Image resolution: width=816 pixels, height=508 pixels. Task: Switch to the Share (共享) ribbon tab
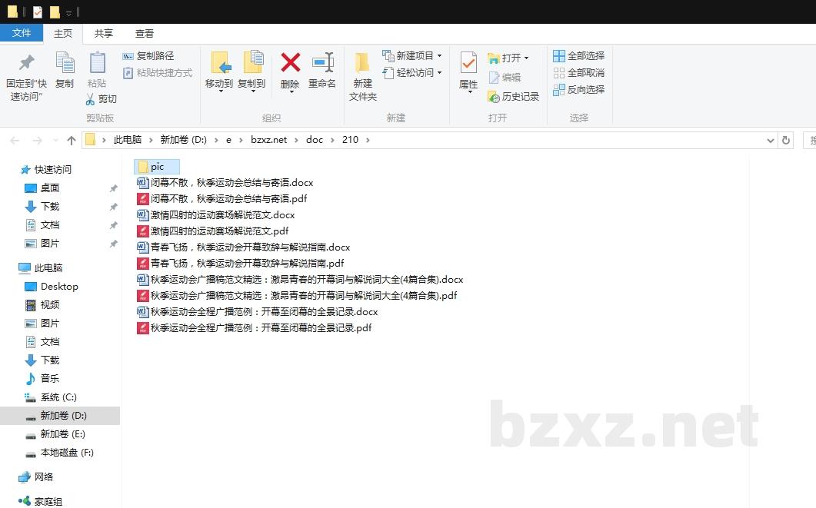(104, 34)
